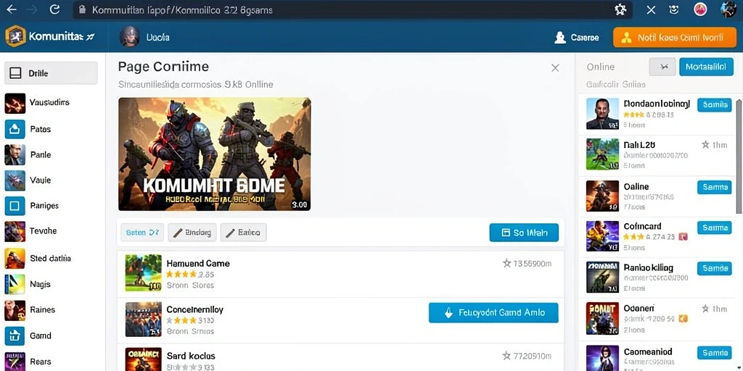Image resolution: width=743 pixels, height=371 pixels.
Task: Open the Rears sidebar icon
Action: click(x=15, y=361)
